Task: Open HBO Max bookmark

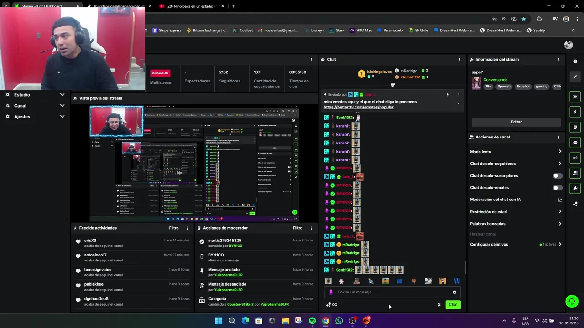Action: (x=361, y=31)
